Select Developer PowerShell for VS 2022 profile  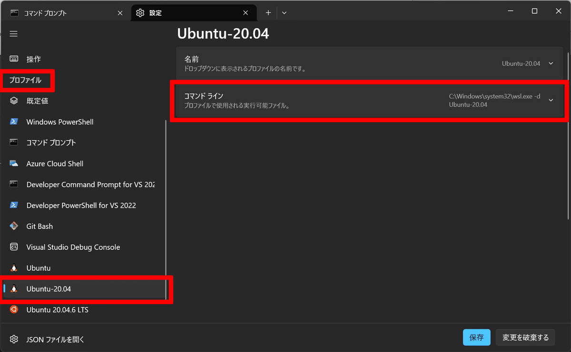tap(83, 205)
